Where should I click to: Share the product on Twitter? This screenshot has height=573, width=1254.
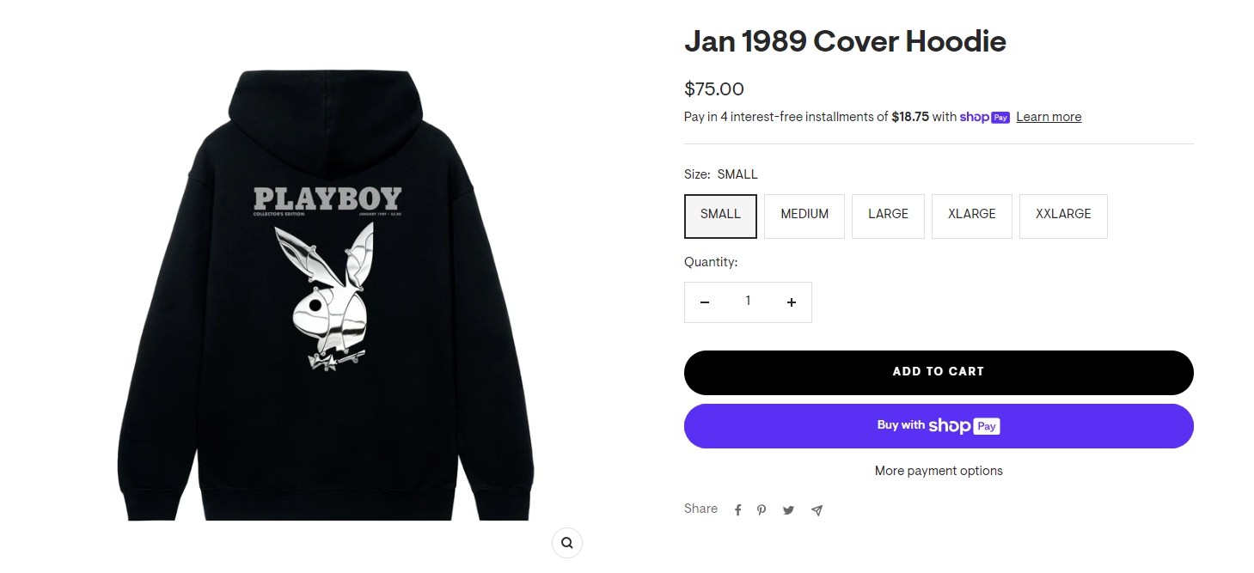788,510
